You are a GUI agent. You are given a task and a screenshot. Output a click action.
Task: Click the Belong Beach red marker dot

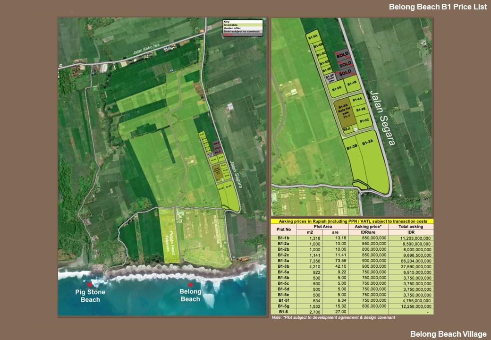tap(190, 285)
